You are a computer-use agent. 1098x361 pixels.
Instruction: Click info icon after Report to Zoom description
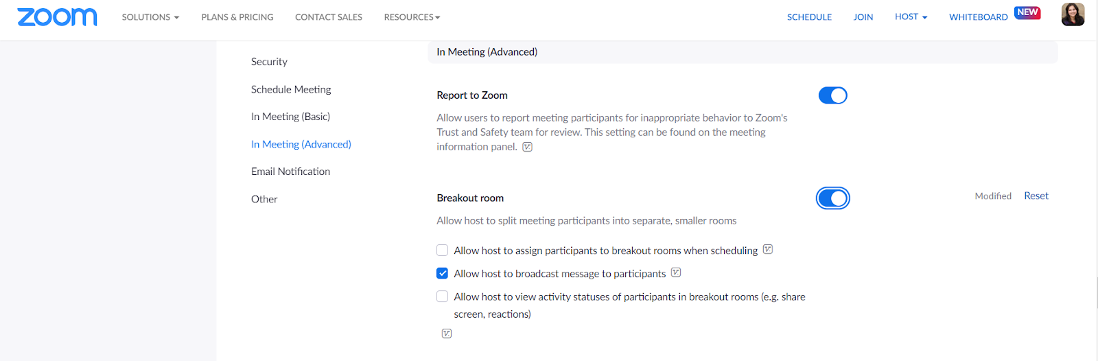[x=527, y=147]
